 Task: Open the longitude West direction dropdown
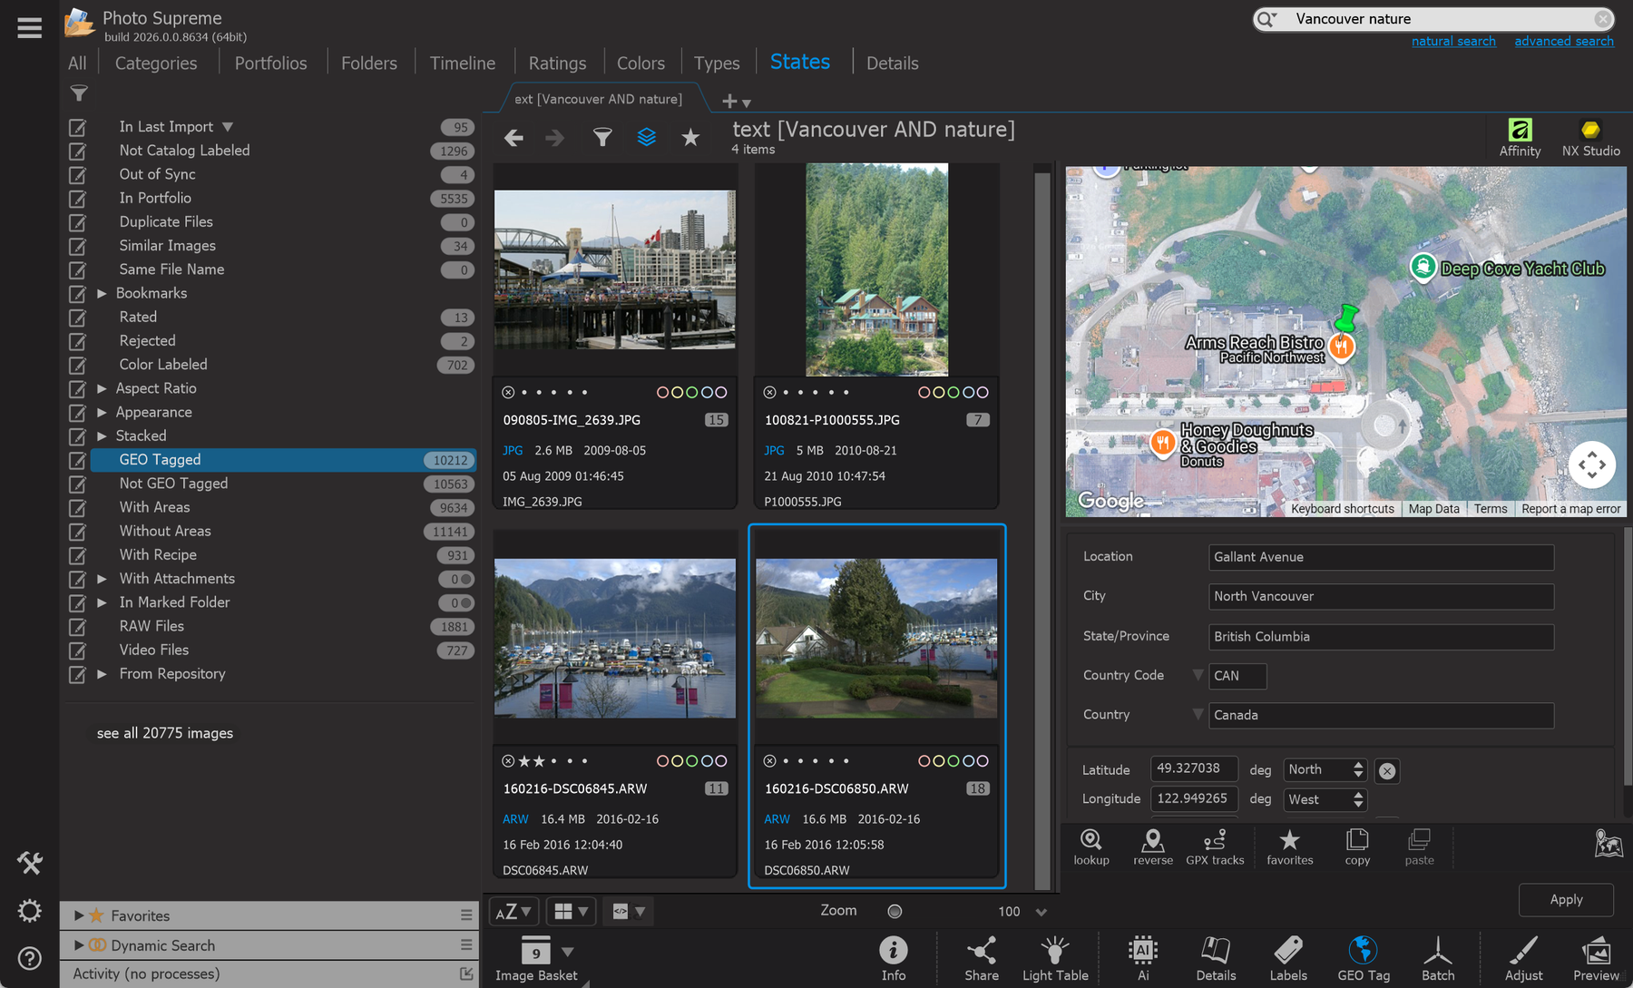coord(1325,799)
